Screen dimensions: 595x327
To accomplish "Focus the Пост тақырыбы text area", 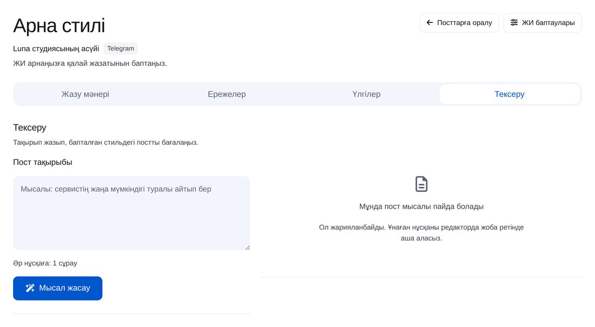I will tap(131, 213).
